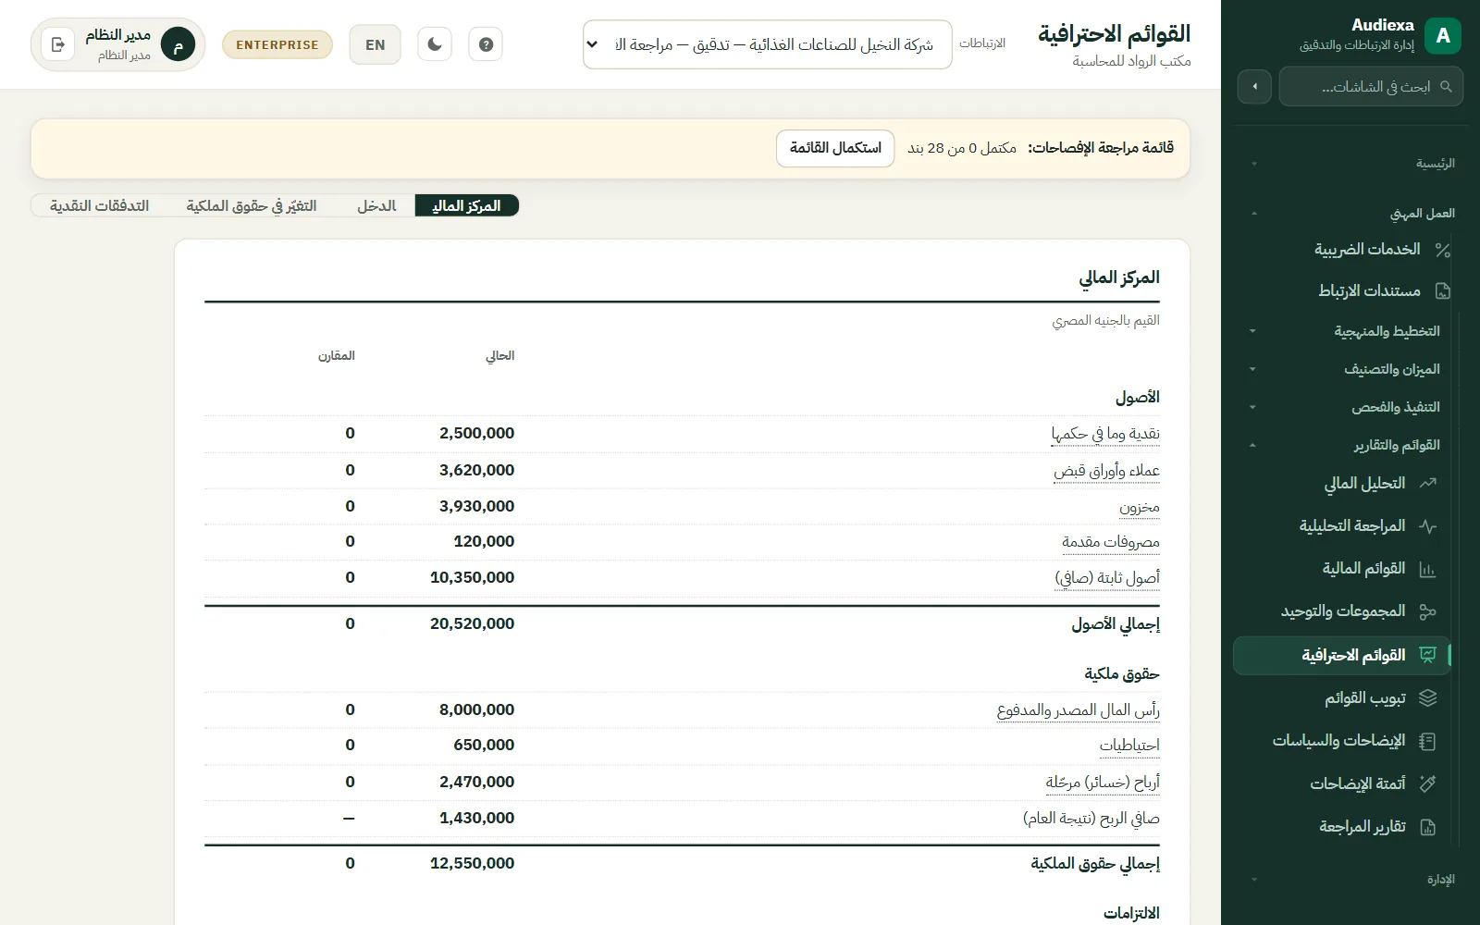Open تبويب القوائم layers icon item
This screenshot has width=1480, height=925.
(1343, 697)
